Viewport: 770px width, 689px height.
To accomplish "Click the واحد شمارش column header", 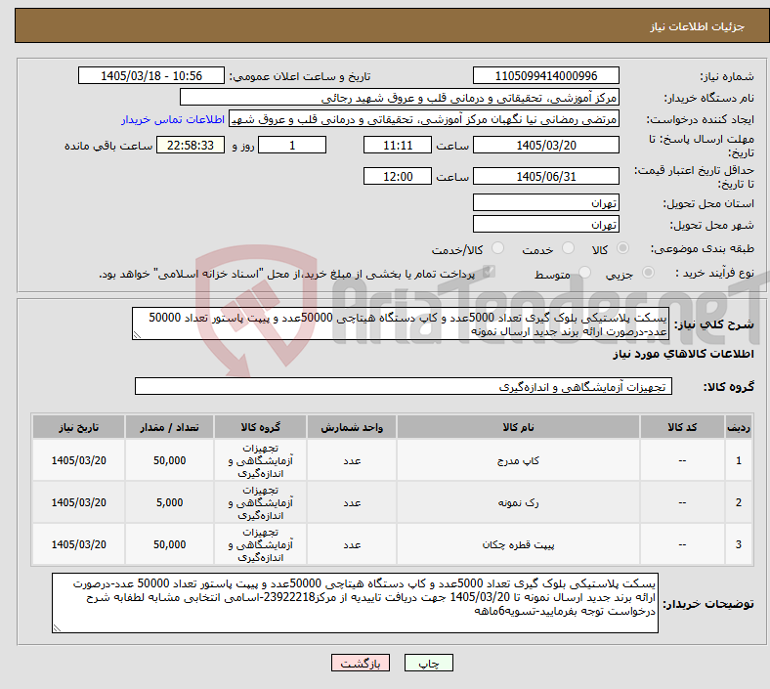I will point(352,427).
